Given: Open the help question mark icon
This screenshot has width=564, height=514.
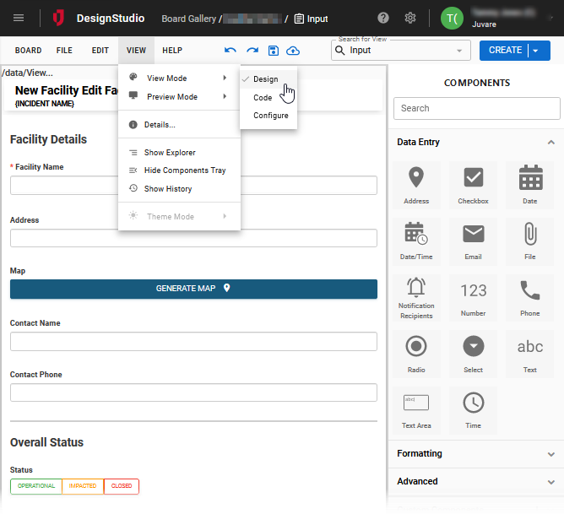Looking at the screenshot, I should coord(383,18).
